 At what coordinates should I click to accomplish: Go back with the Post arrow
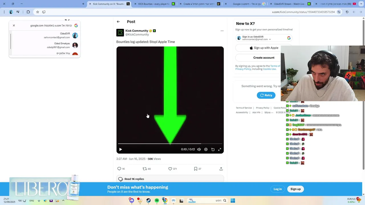(x=118, y=22)
